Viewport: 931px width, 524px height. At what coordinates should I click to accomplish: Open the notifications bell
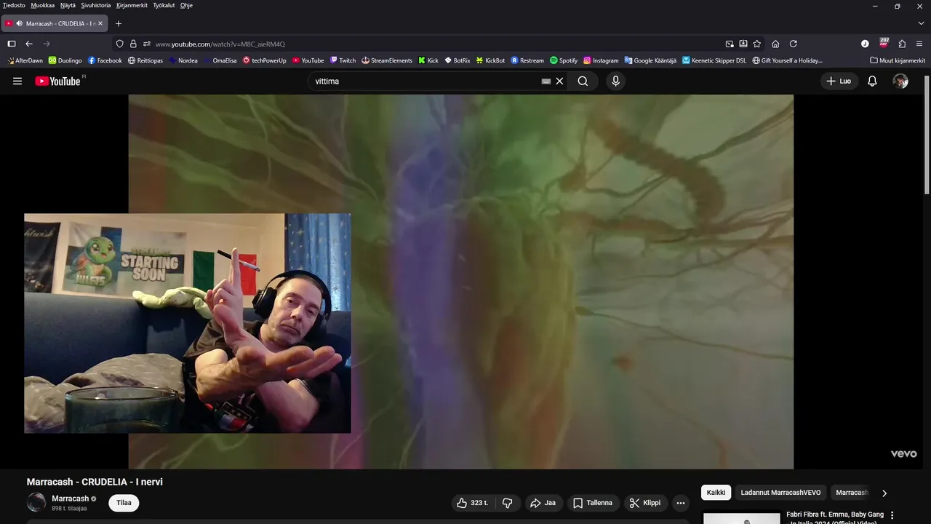pyautogui.click(x=872, y=81)
